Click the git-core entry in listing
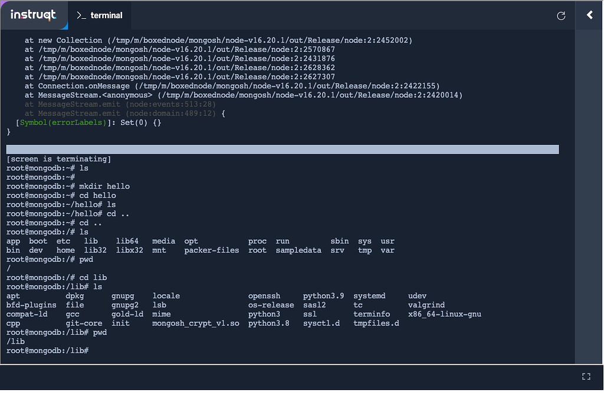This screenshot has width=604, height=393. pos(84,323)
